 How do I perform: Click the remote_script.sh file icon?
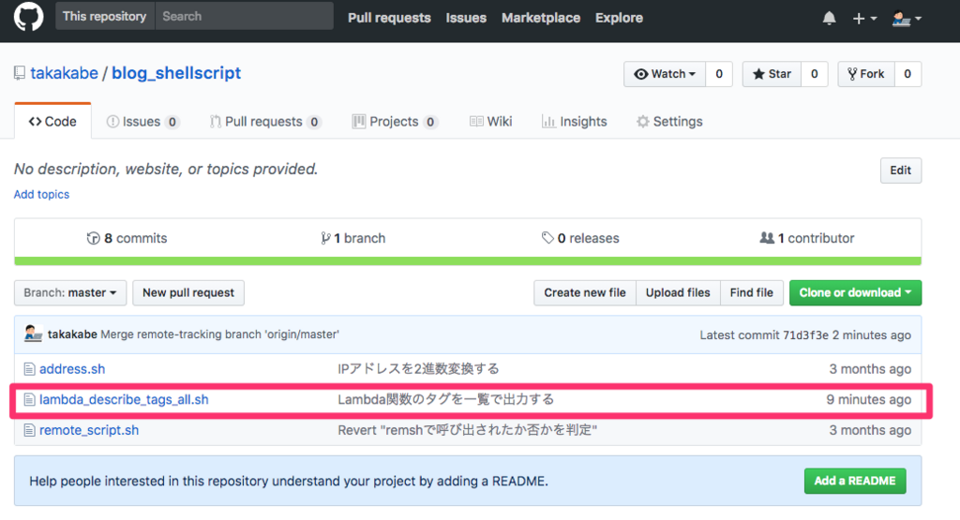click(29, 430)
